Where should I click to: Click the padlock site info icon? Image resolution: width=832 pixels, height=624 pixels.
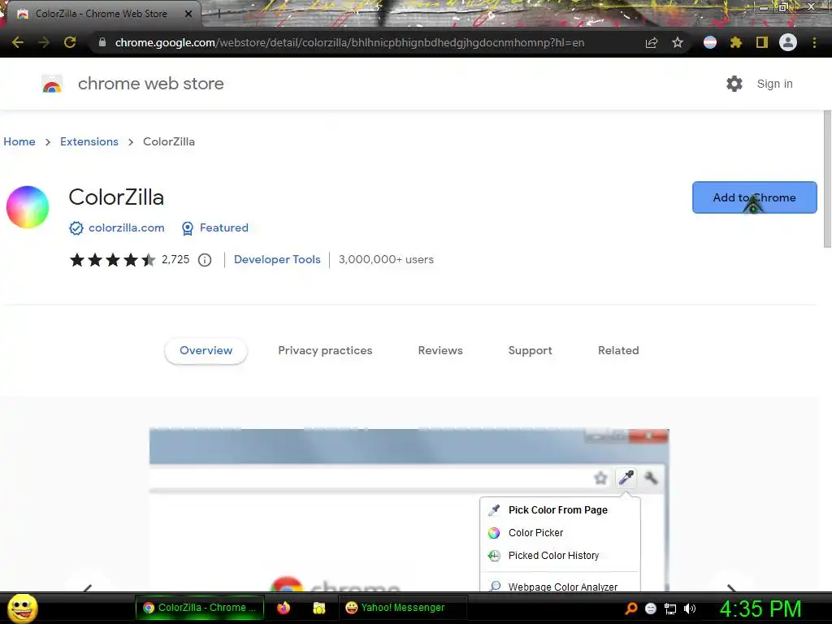pos(102,42)
